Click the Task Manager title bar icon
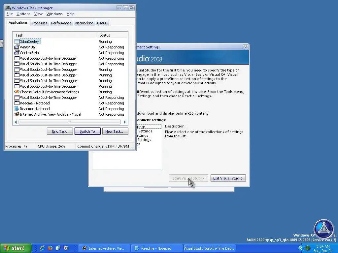Viewport: 338px width, 253px height. (8, 8)
